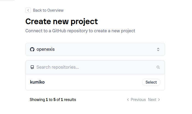The image size is (192, 114).
Task: Click the Showing 1 to 5 results text
Action: [53, 100]
